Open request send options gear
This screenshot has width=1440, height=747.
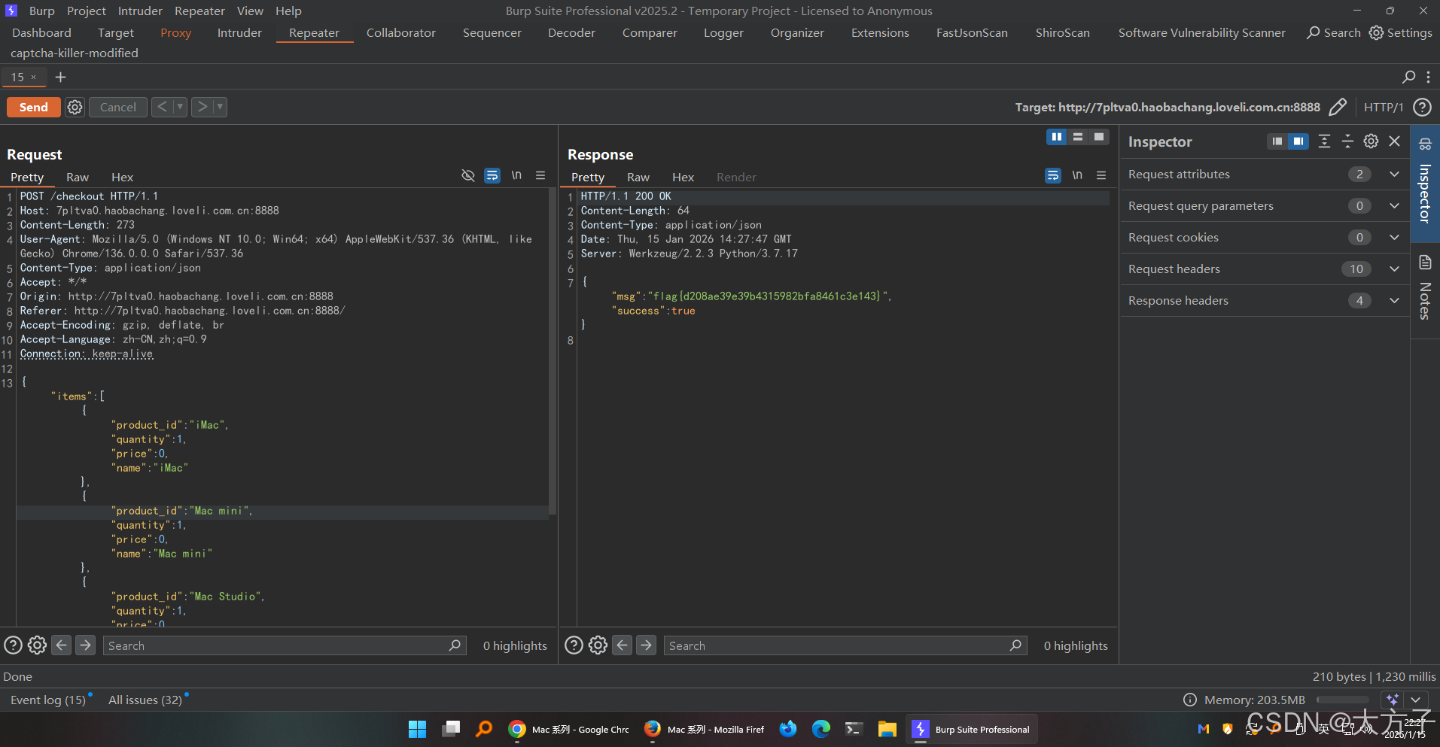(75, 108)
